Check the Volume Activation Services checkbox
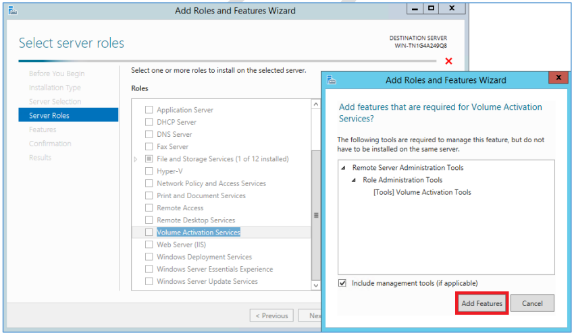 149,233
